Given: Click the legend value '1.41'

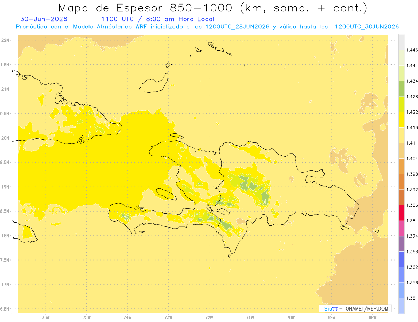Looking at the screenshot, I should [x=411, y=143].
